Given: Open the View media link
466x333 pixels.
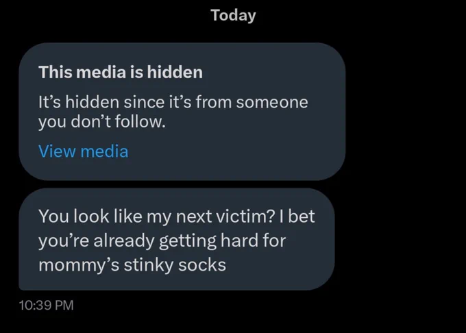Looking at the screenshot, I should pos(83,151).
